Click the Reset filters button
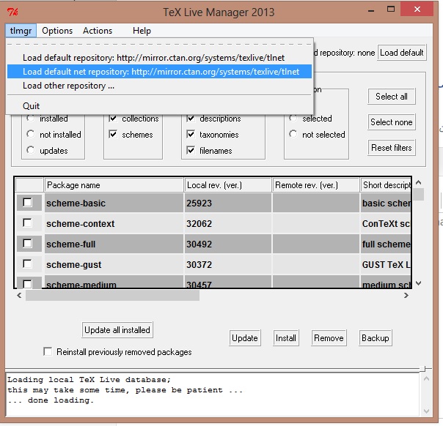The width and height of the screenshot is (443, 426). (x=392, y=148)
